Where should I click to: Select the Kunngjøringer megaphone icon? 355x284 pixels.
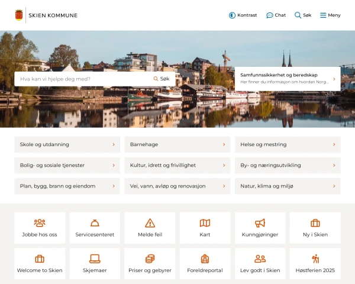(x=260, y=223)
